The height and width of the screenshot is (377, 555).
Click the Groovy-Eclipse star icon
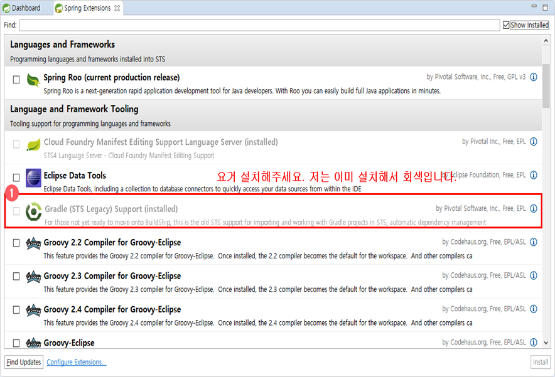[33, 342]
